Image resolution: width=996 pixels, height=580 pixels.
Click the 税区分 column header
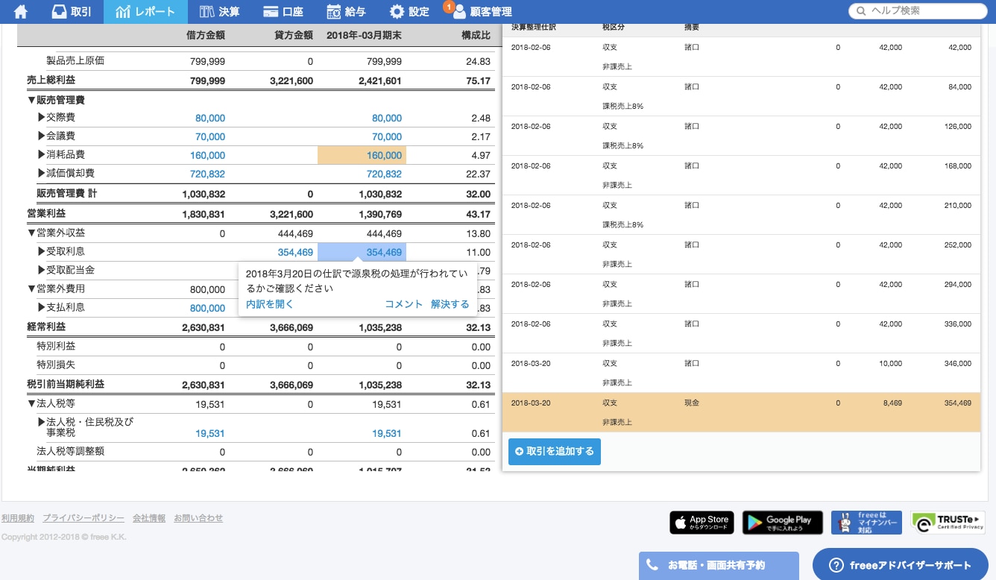click(614, 28)
